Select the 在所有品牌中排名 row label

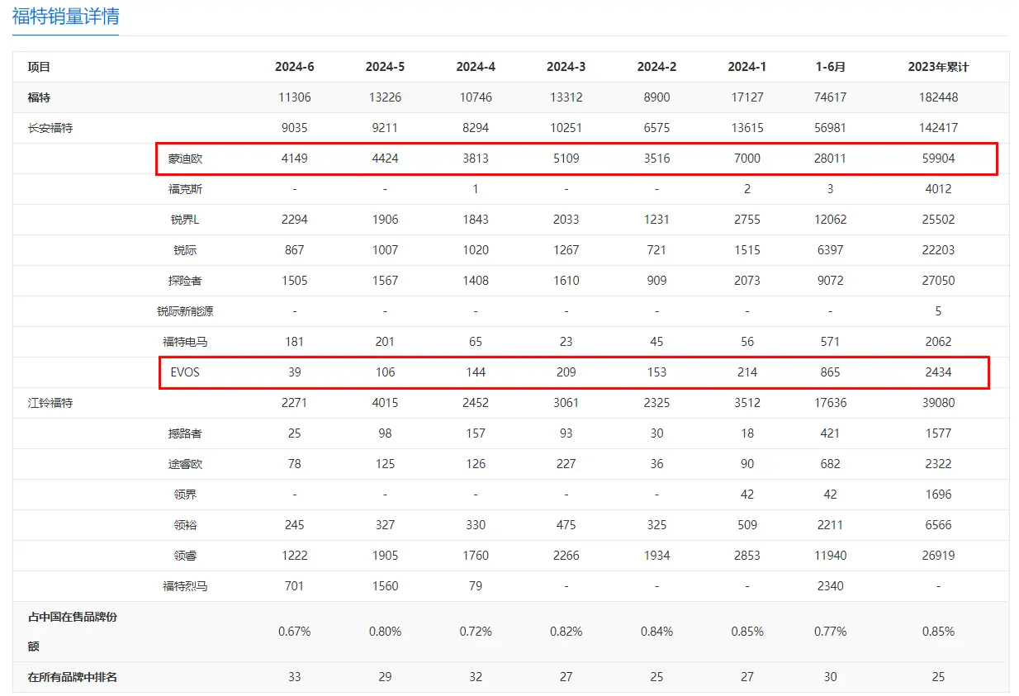tap(73, 677)
